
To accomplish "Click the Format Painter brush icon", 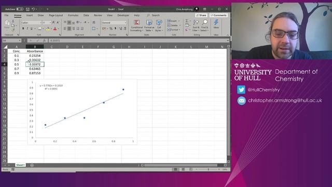I will [13, 30].
